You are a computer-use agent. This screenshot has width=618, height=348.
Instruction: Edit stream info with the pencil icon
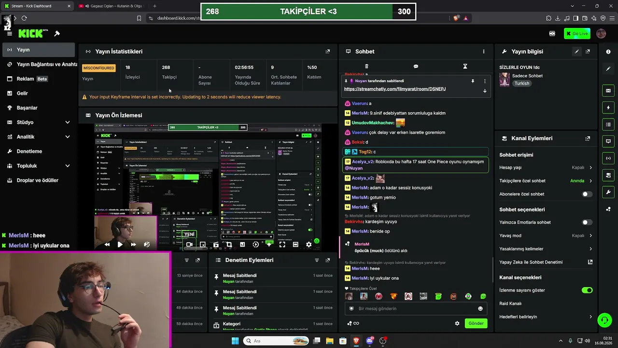point(576,51)
